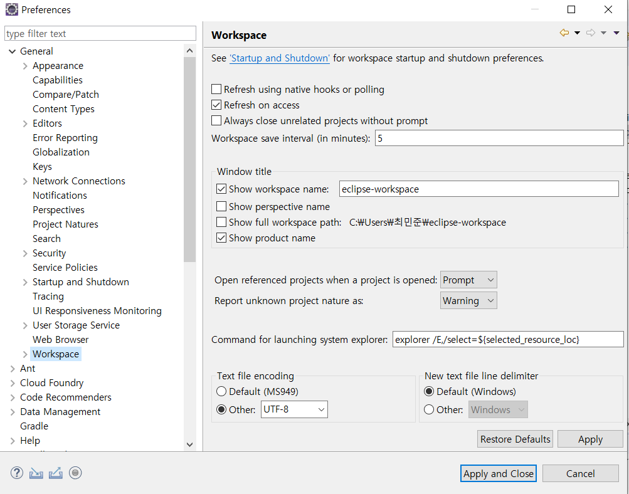The image size is (629, 494).
Task: Select Keys preference page
Action: [42, 167]
